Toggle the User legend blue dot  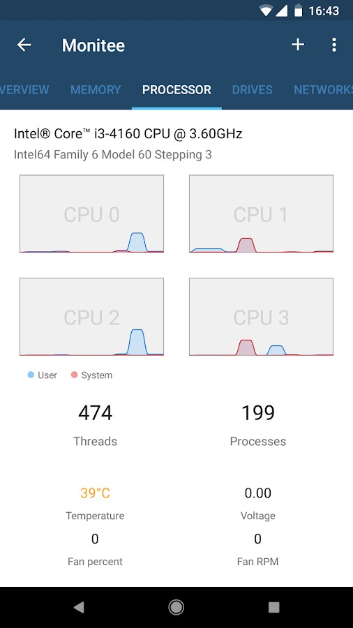pyautogui.click(x=31, y=375)
